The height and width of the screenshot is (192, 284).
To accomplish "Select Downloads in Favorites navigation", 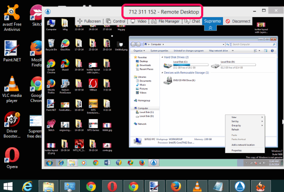I will (x=143, y=65).
